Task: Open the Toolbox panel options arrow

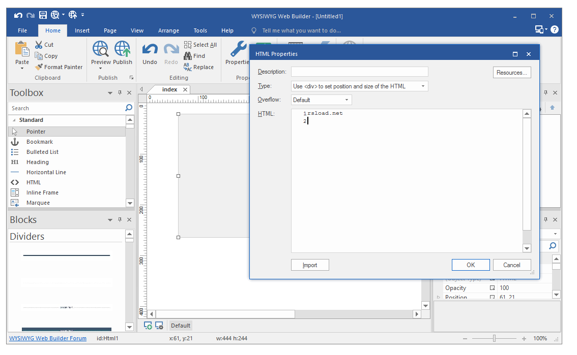Action: coord(110,93)
